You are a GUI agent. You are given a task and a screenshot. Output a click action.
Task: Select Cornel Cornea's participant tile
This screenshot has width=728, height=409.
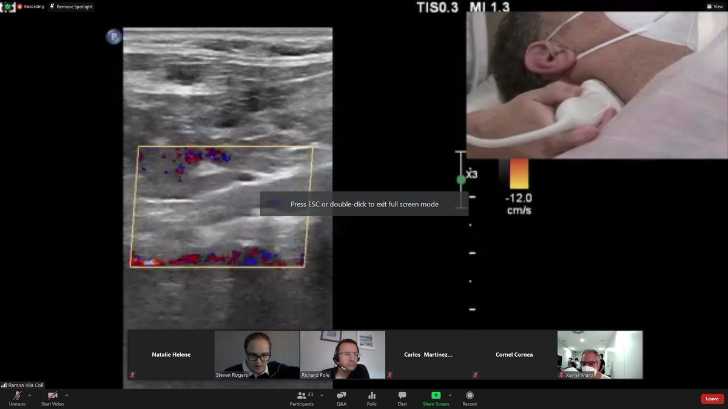(x=514, y=355)
